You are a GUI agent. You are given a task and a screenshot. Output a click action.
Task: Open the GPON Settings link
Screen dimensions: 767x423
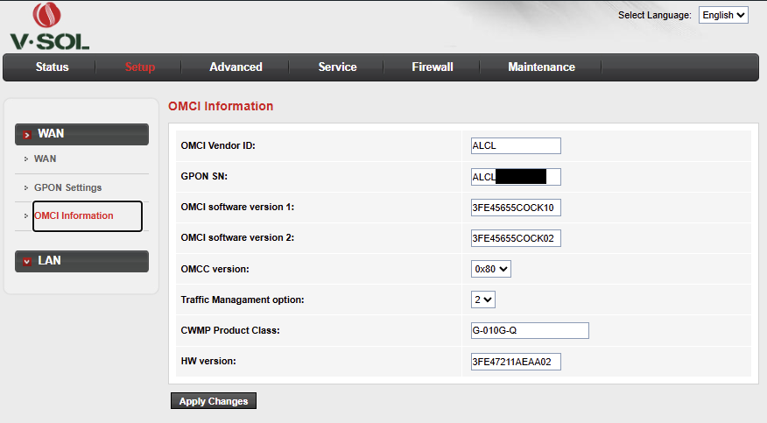(x=68, y=187)
